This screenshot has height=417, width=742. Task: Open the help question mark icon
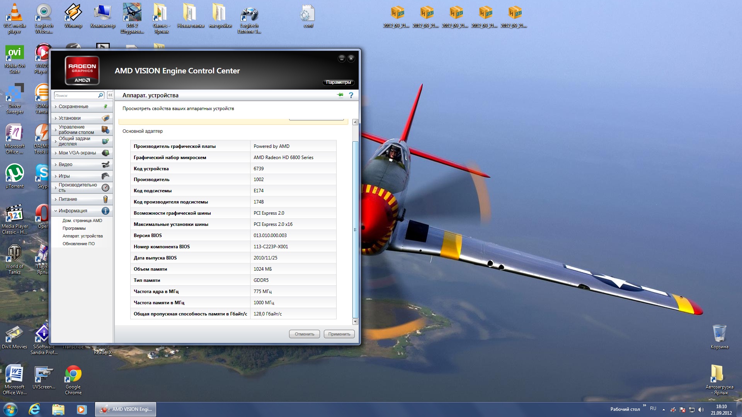click(351, 95)
